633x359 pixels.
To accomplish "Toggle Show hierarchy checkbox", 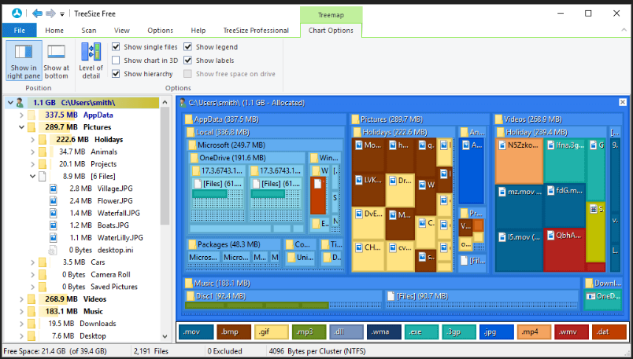I will 116,74.
